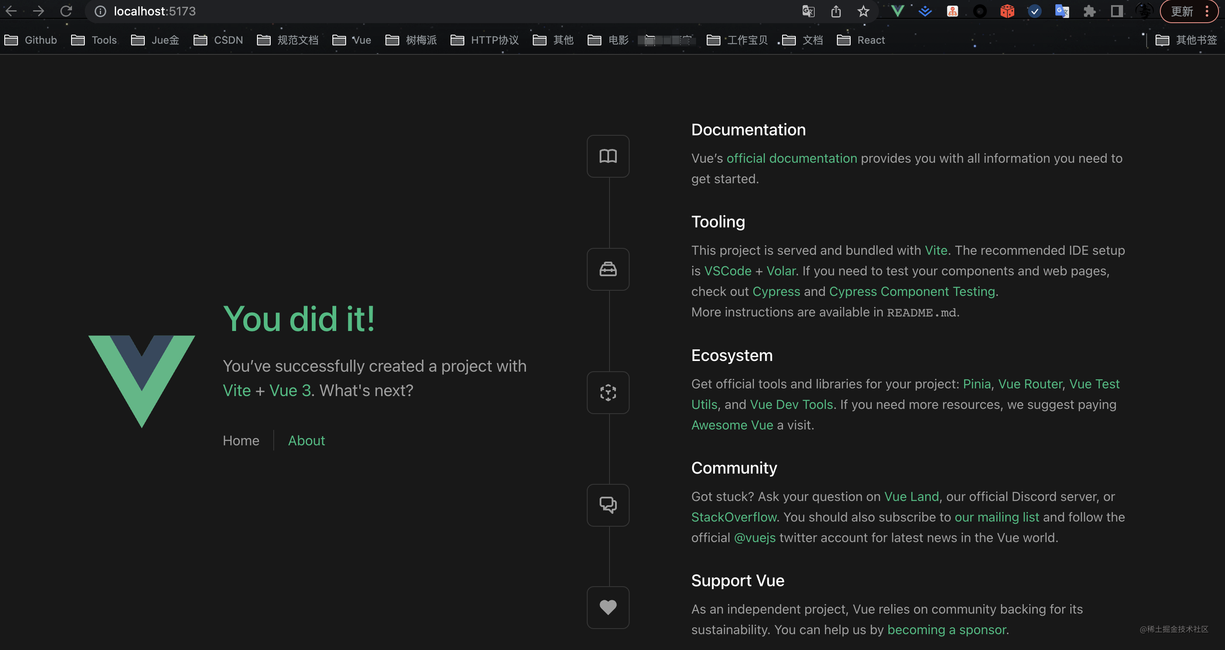Click the red dice extension icon
The image size is (1225, 650).
tap(1007, 11)
